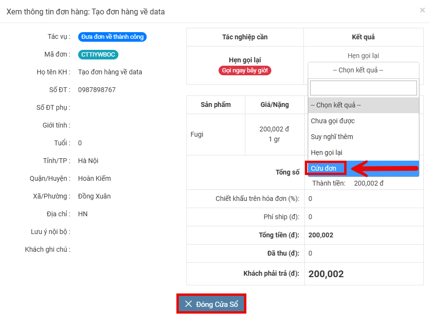This screenshot has width=429, height=328.
Task: Select the highlighted placeholder option in the dropdown list
Action: [363, 105]
